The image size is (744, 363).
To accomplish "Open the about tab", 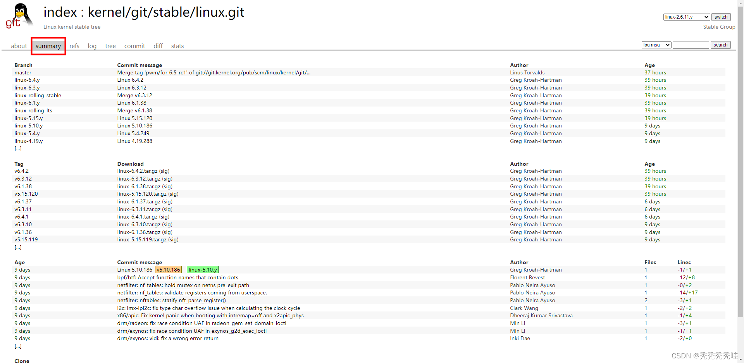I will coord(19,46).
